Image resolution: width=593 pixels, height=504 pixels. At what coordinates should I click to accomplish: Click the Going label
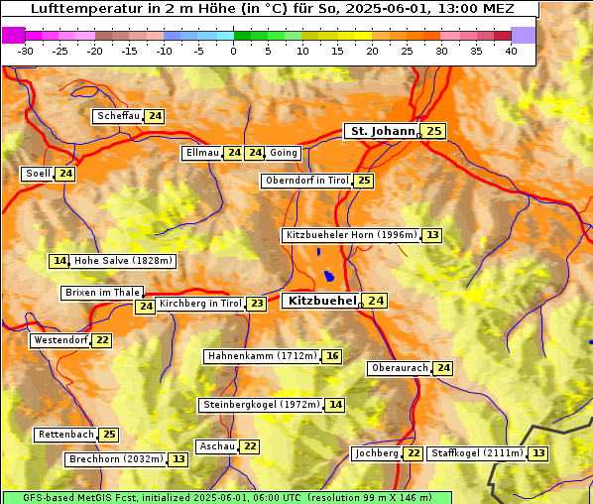283,153
